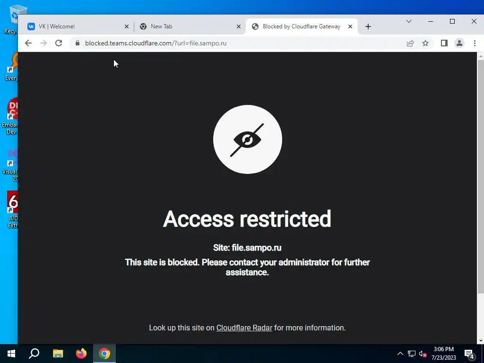This screenshot has width=484, height=363.
Task: Open Chrome three-dot menu
Action: pos(475,43)
